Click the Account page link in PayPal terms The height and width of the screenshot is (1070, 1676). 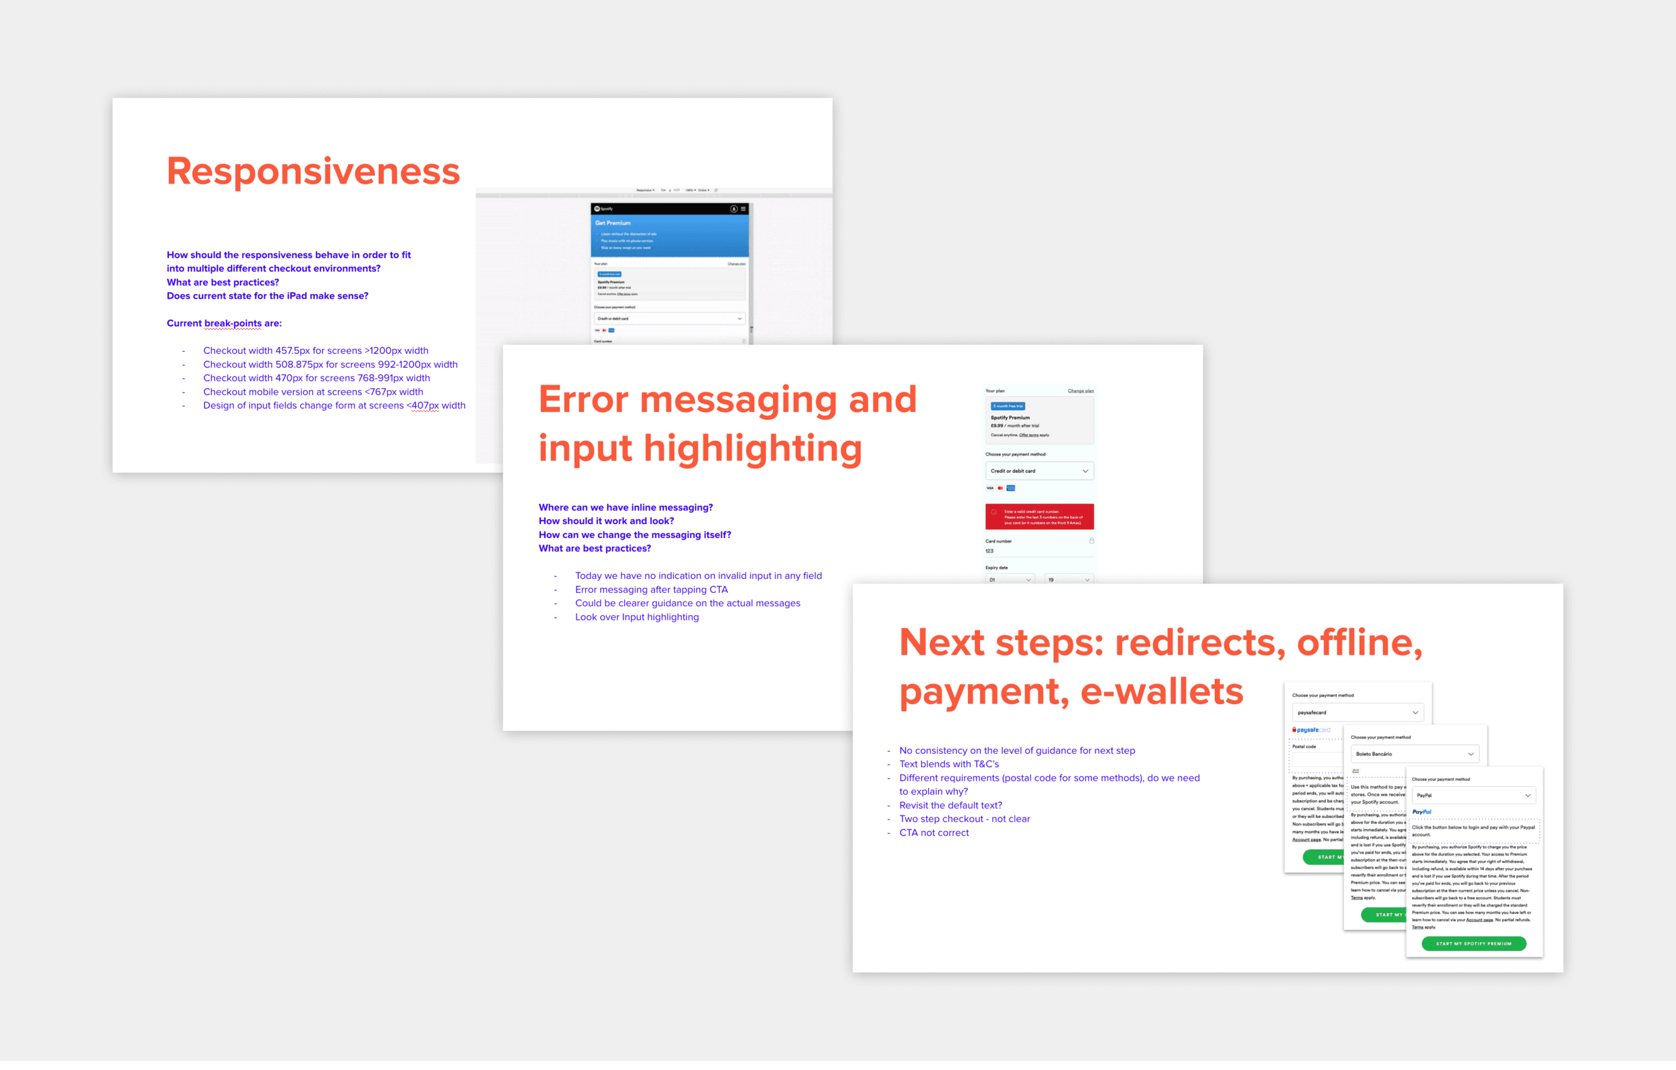(x=1479, y=920)
